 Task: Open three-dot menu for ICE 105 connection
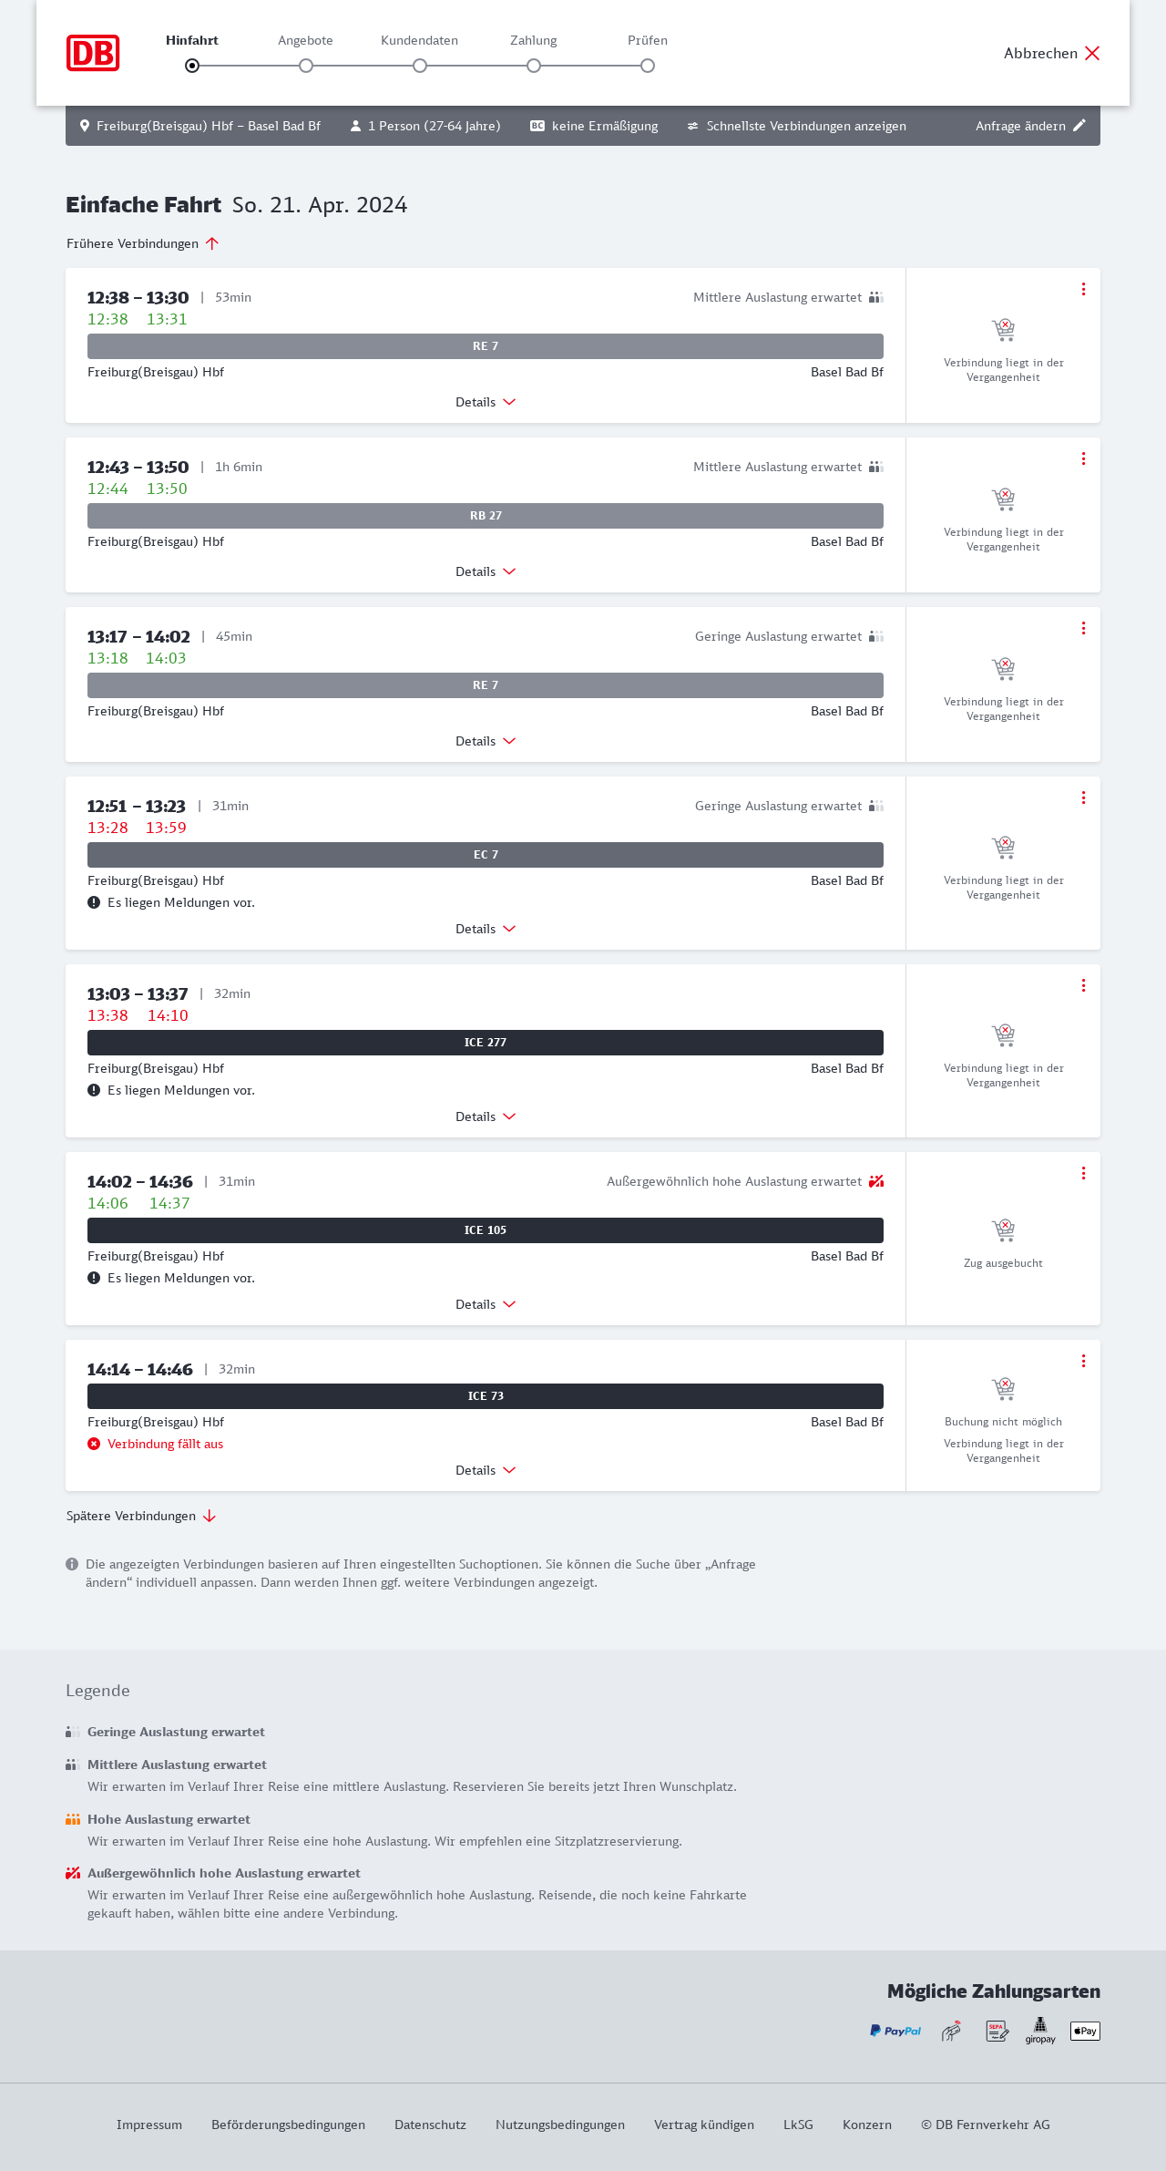(x=1083, y=1173)
